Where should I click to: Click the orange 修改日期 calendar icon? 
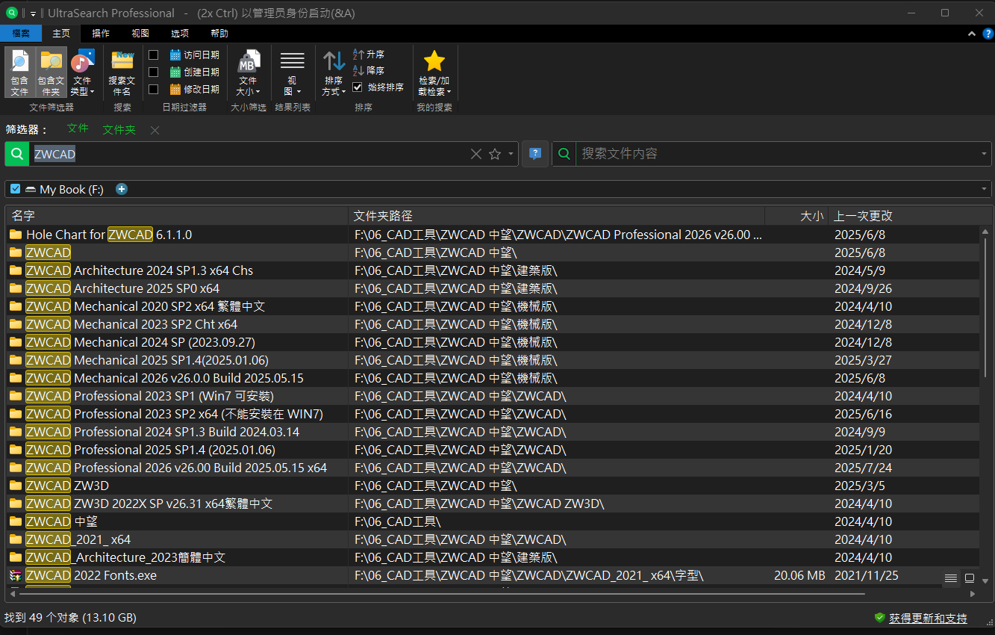click(175, 89)
